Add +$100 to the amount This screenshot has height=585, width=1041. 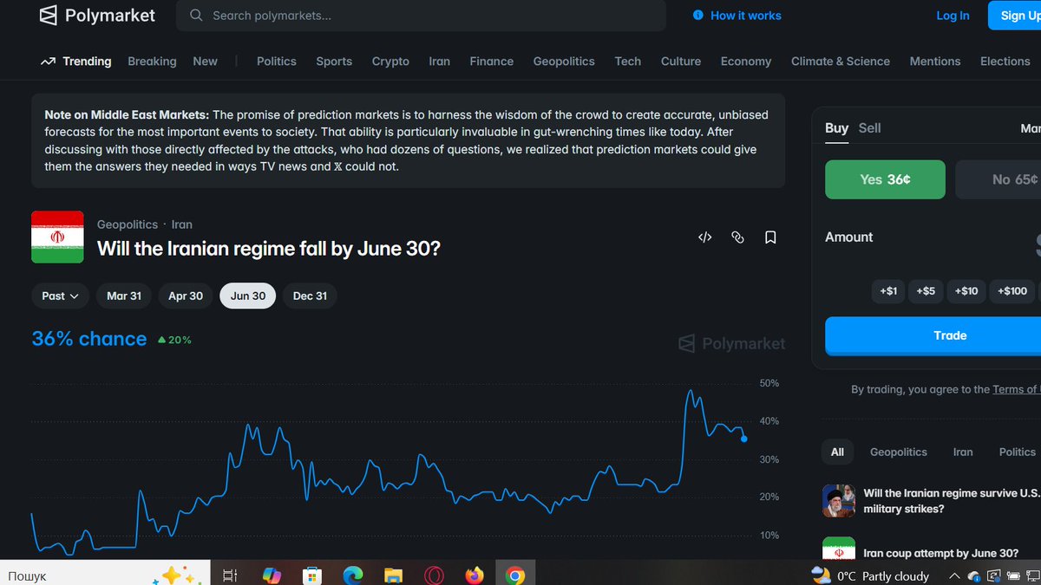pyautogui.click(x=1012, y=291)
